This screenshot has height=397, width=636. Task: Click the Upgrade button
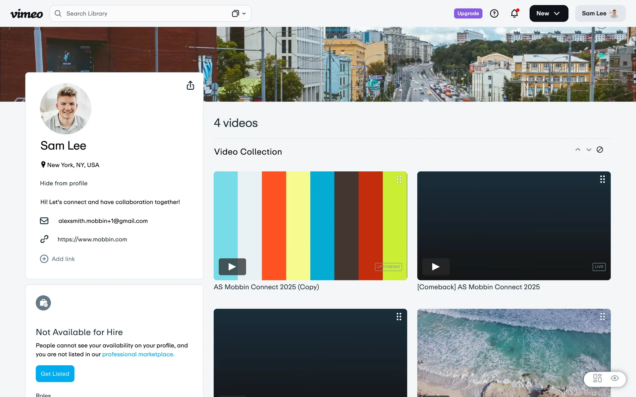(x=468, y=14)
